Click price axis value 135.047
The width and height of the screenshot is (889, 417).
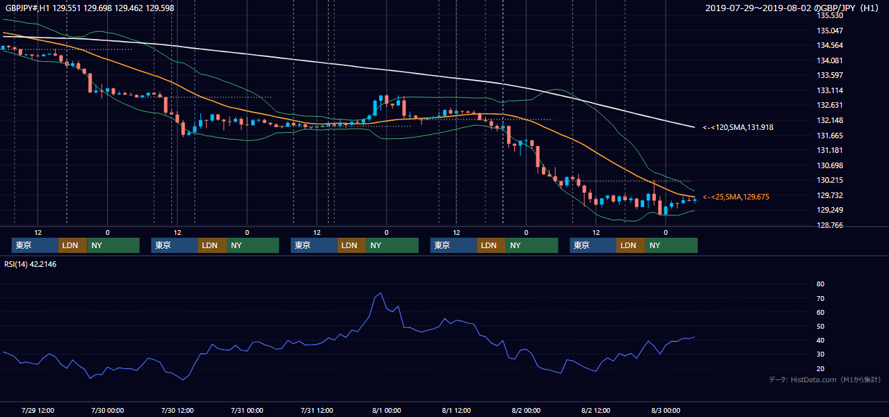830,31
